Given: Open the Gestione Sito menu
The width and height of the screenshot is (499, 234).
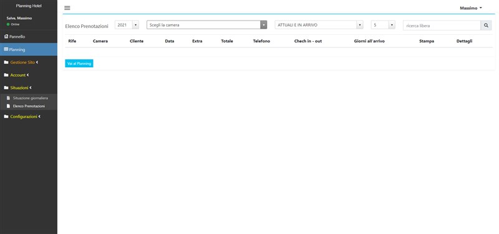Looking at the screenshot, I should point(22,63).
